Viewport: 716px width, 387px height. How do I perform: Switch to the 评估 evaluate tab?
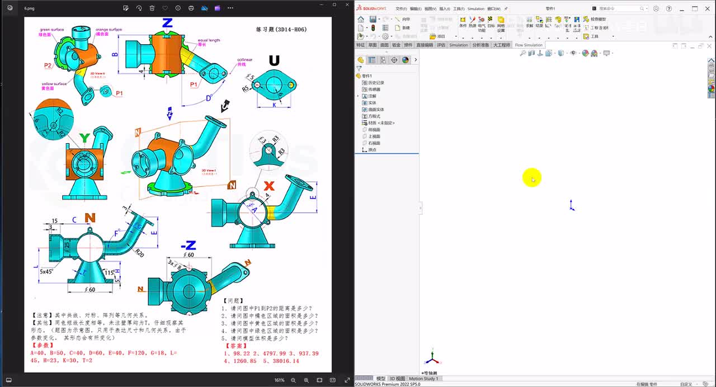441,45
